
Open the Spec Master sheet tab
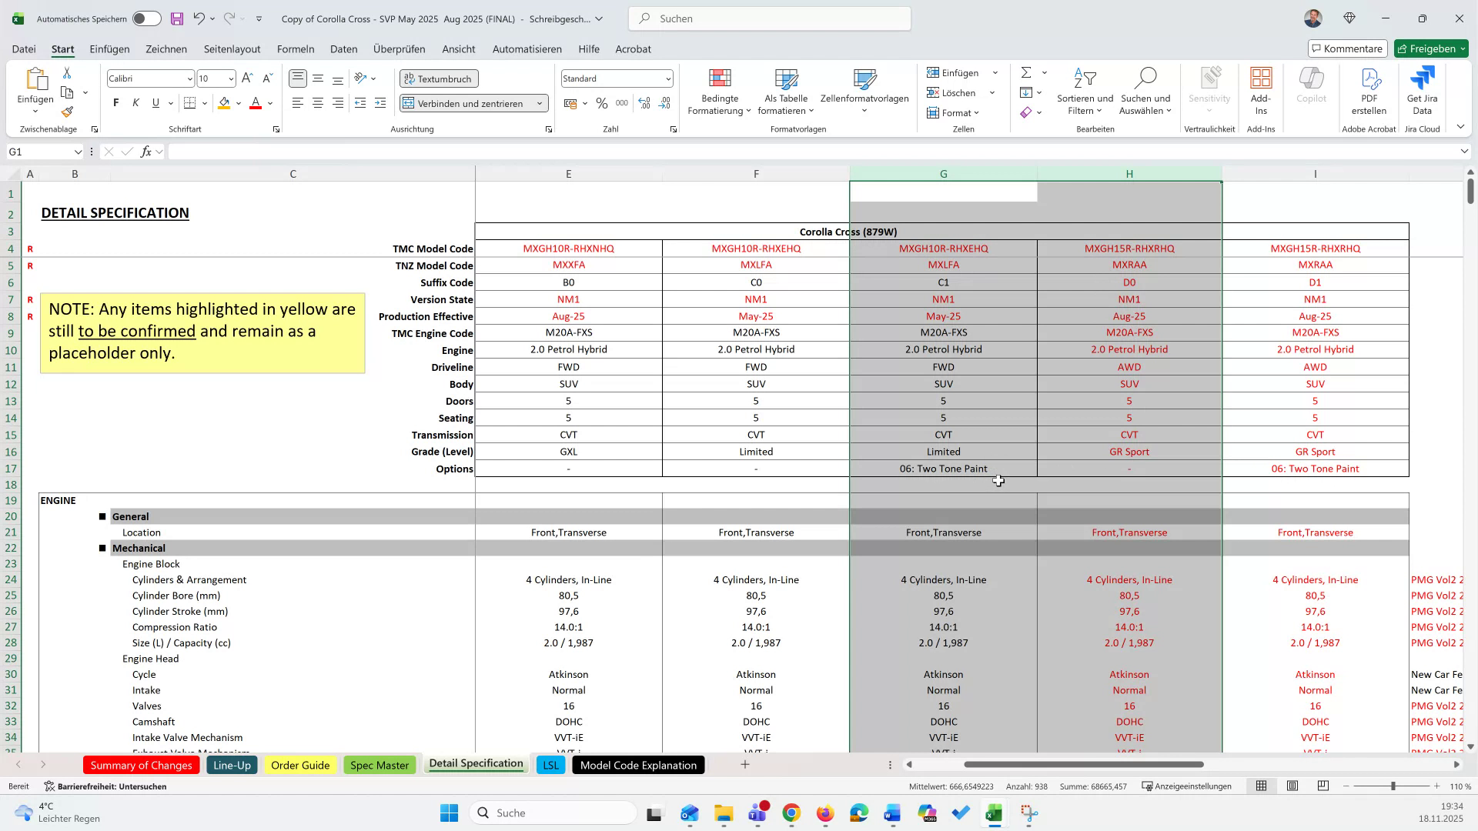coord(380,765)
